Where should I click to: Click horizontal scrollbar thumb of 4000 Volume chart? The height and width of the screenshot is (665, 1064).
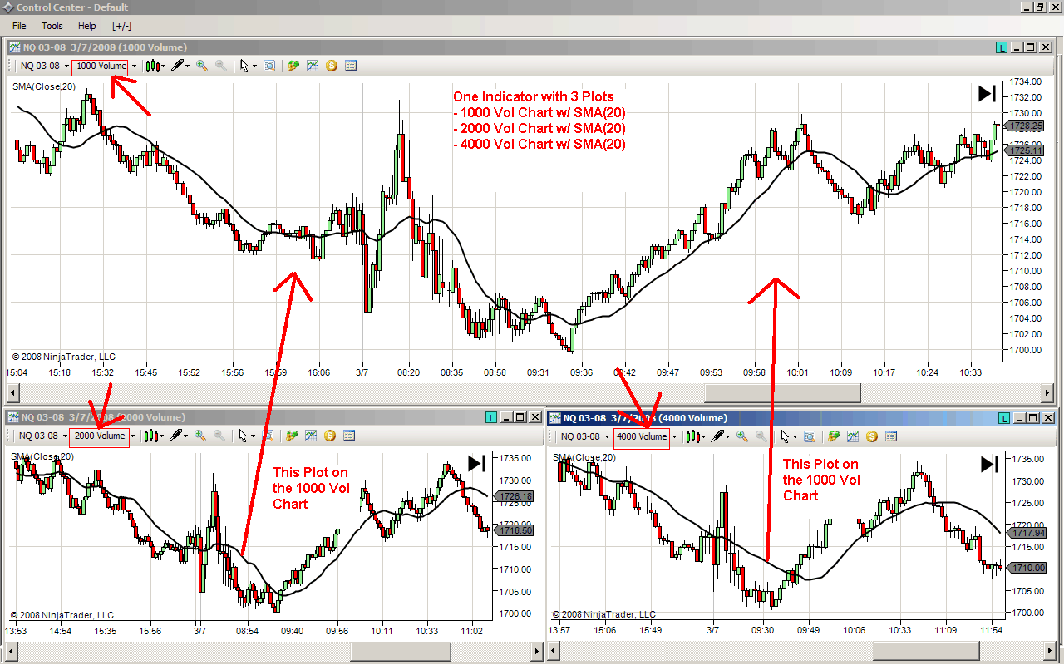click(x=925, y=652)
